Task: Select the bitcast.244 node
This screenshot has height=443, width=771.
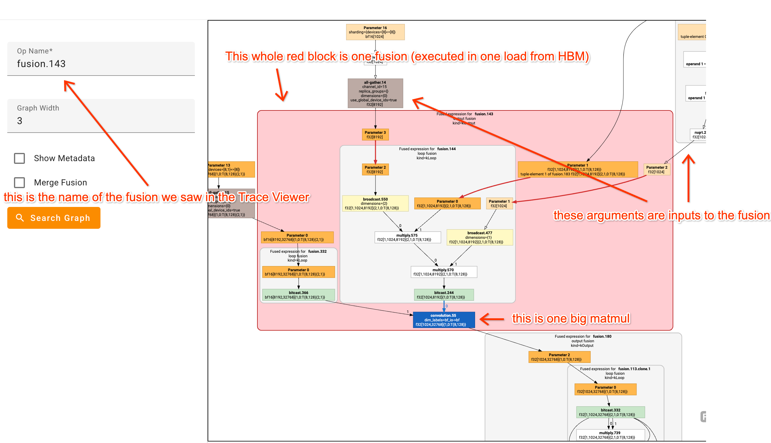Action: (x=443, y=295)
